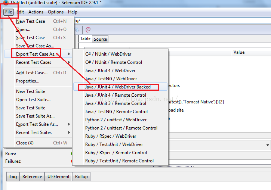Screen dimensions: 271x190
Task: Select Open Test Suite...
Action: 39,100
